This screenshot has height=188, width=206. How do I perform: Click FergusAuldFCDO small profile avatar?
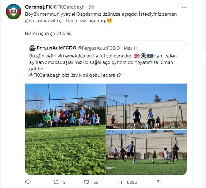point(32,48)
